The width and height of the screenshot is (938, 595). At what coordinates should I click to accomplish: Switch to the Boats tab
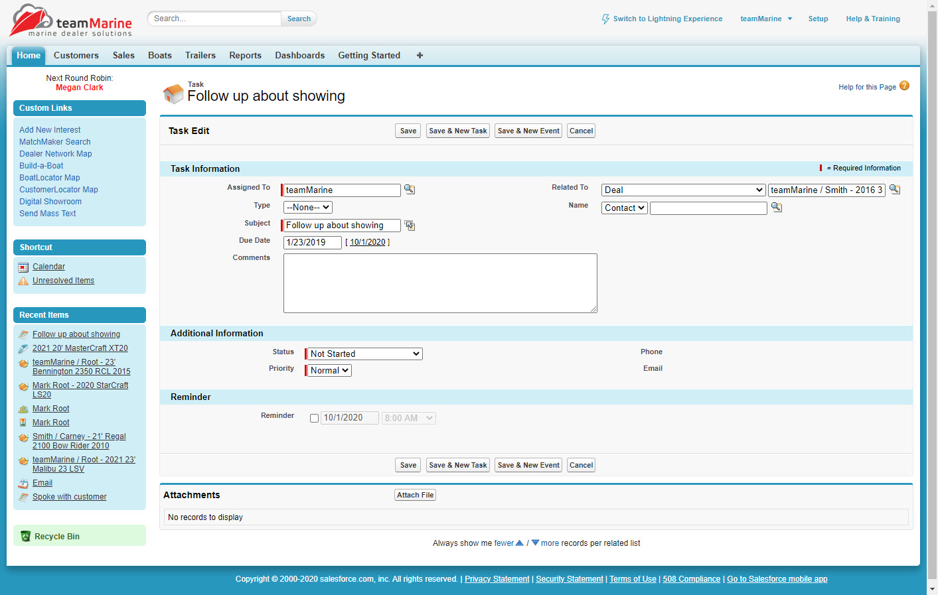pyautogui.click(x=159, y=56)
